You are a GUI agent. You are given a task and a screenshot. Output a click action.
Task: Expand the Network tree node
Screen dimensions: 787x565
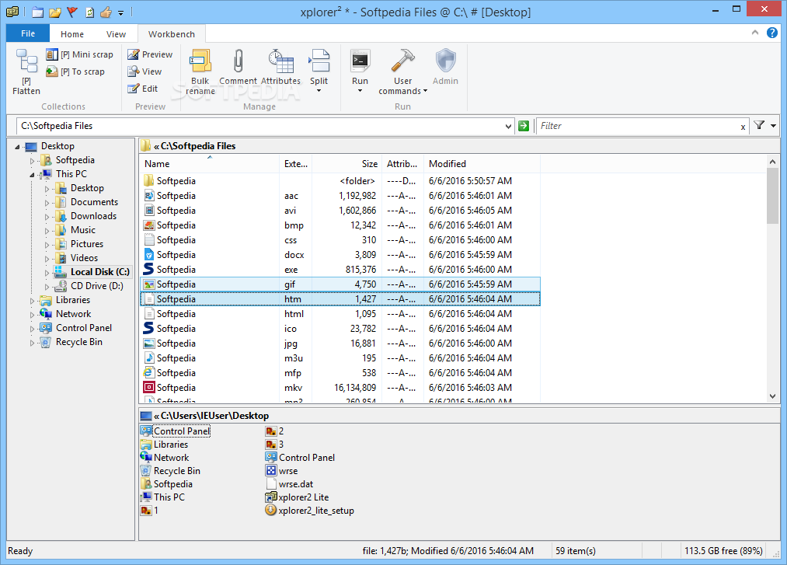click(x=32, y=315)
